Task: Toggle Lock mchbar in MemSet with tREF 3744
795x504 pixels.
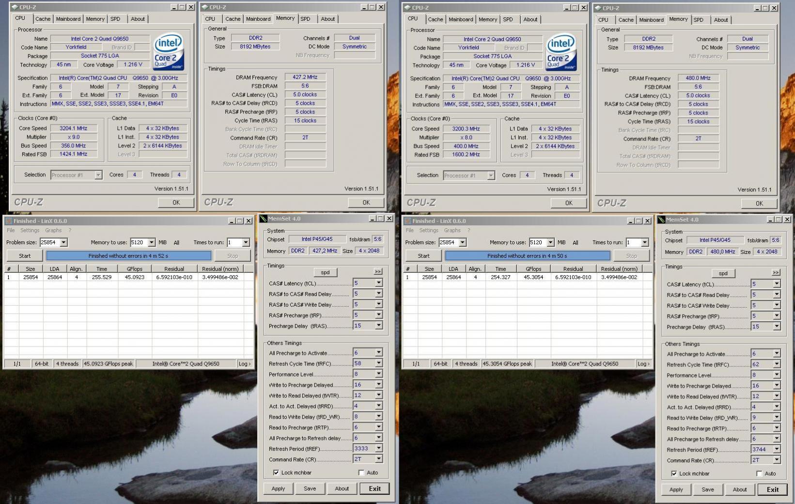Action: [x=674, y=473]
